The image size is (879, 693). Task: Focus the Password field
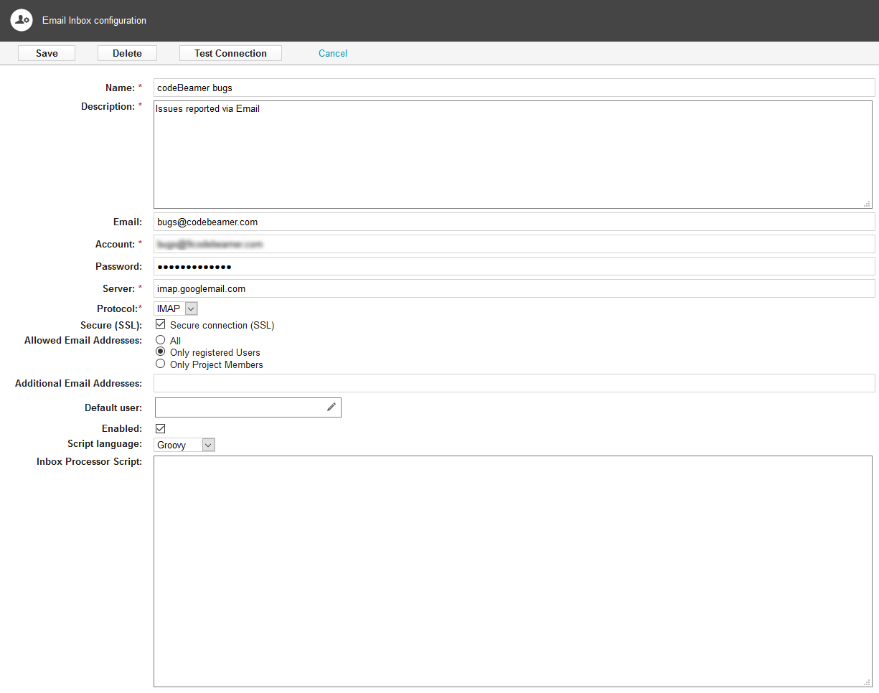[514, 266]
